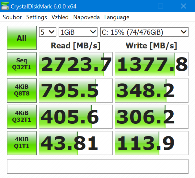Open the Vzhled menu

pos(60,17)
